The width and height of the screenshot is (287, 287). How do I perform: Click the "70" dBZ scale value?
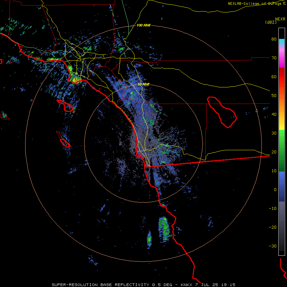point(274,58)
